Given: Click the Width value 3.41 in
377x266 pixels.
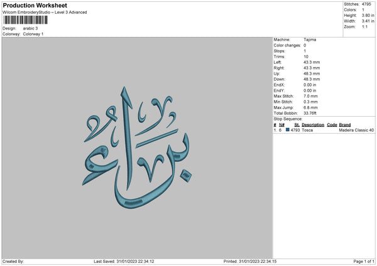Looking at the screenshot, I should point(368,21).
